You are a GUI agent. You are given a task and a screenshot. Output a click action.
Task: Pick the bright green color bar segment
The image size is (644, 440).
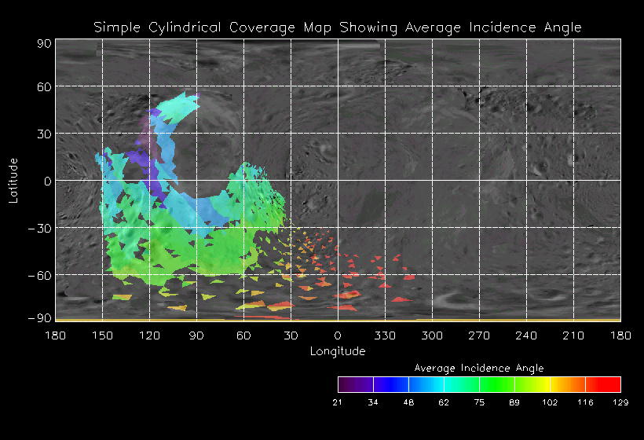(496, 384)
